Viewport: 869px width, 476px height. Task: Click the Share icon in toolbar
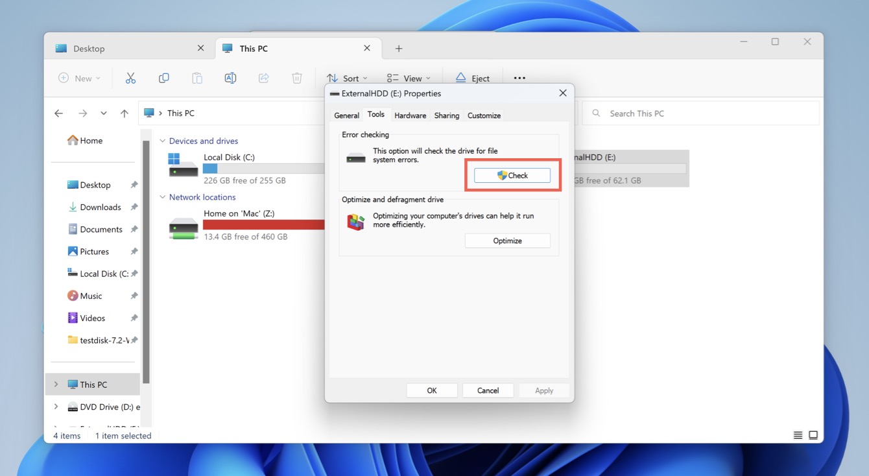click(263, 78)
